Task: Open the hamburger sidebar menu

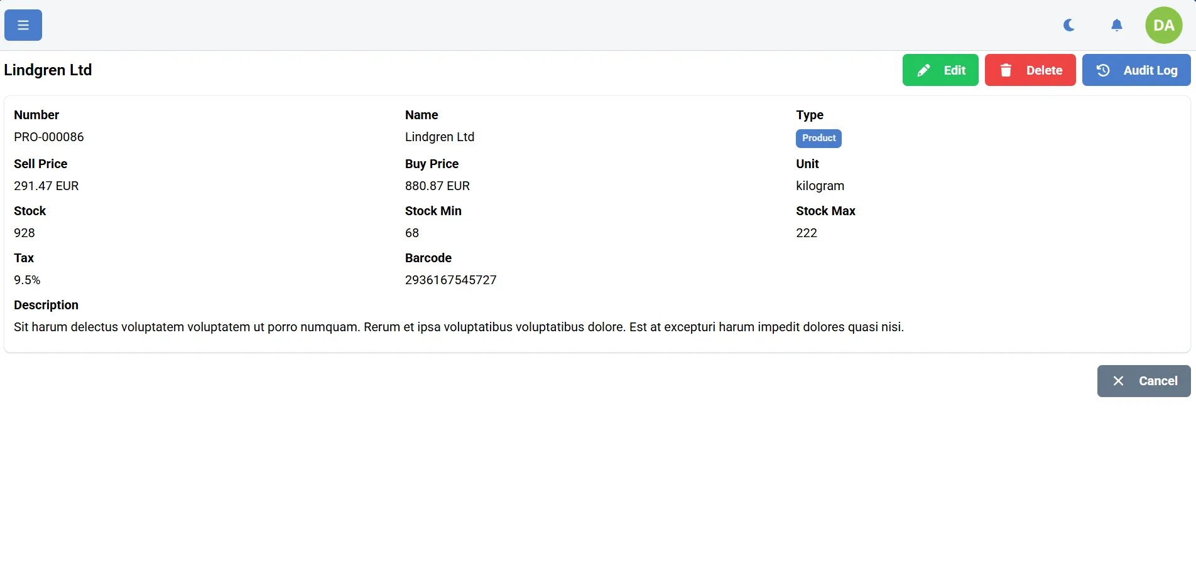Action: pyautogui.click(x=23, y=25)
